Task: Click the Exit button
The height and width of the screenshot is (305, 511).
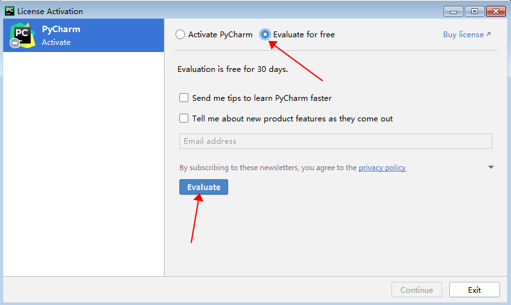Action: (x=474, y=290)
